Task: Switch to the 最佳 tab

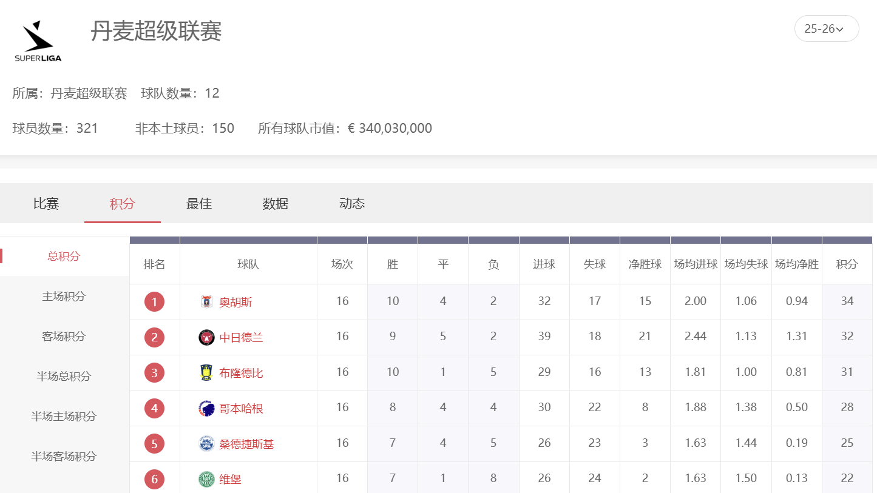Action: (198, 204)
